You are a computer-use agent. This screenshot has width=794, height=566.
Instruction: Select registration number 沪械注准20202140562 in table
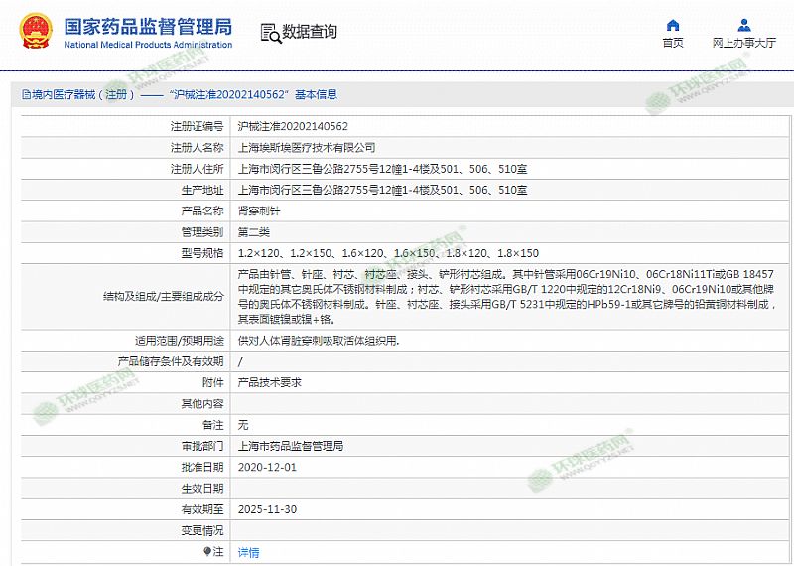(x=293, y=127)
